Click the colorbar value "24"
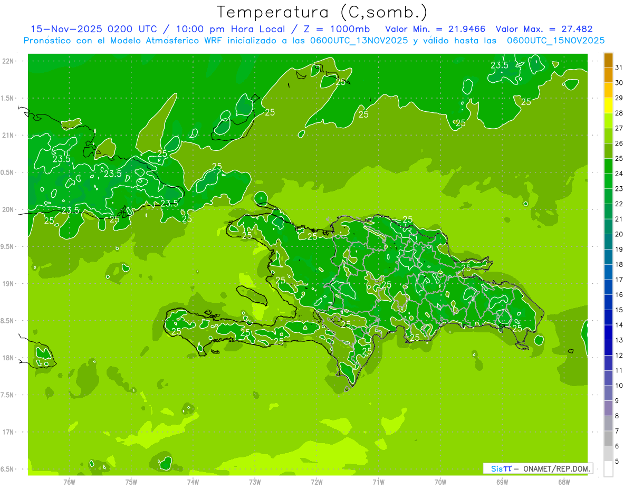The height and width of the screenshot is (489, 633). coord(619,174)
